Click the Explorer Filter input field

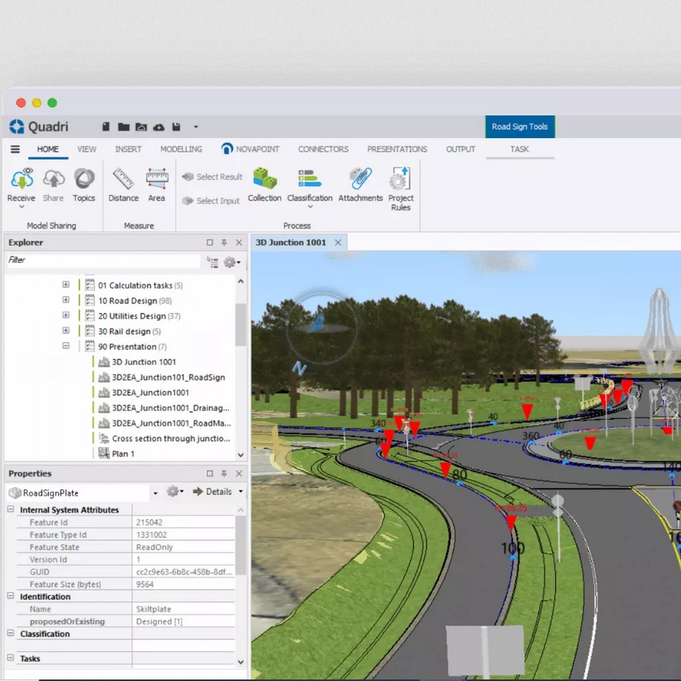tap(103, 260)
